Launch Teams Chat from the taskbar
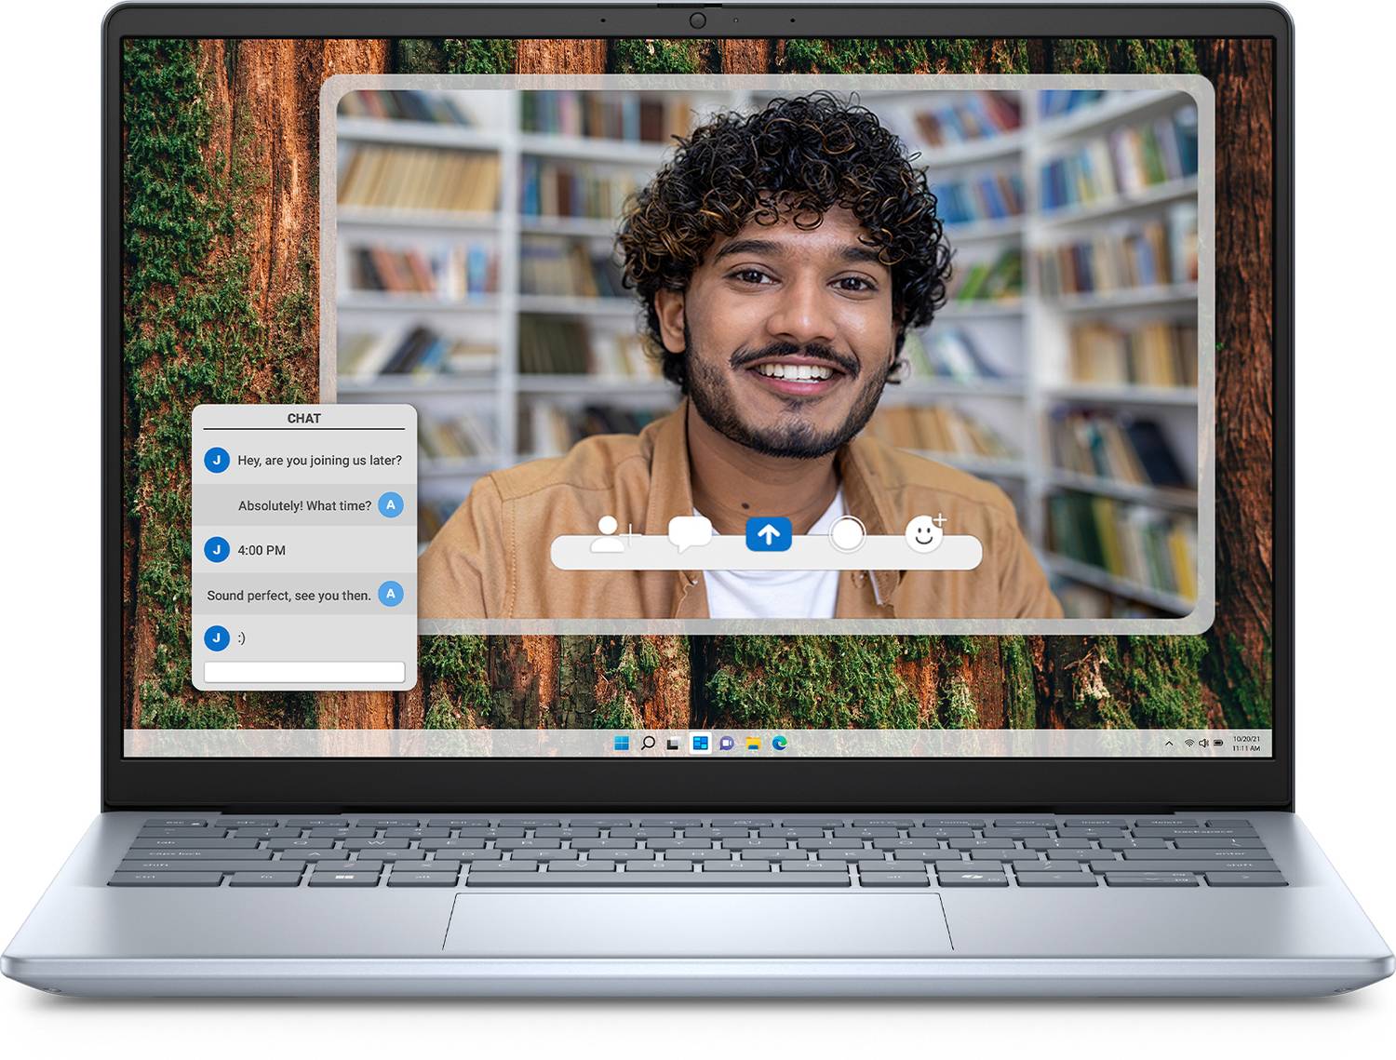Image resolution: width=1396 pixels, height=1060 pixels. (x=727, y=743)
